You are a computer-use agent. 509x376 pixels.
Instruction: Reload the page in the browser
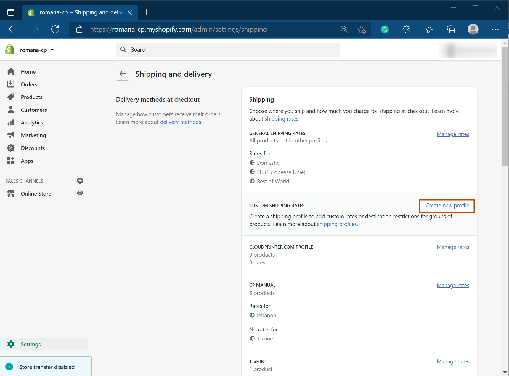55,29
